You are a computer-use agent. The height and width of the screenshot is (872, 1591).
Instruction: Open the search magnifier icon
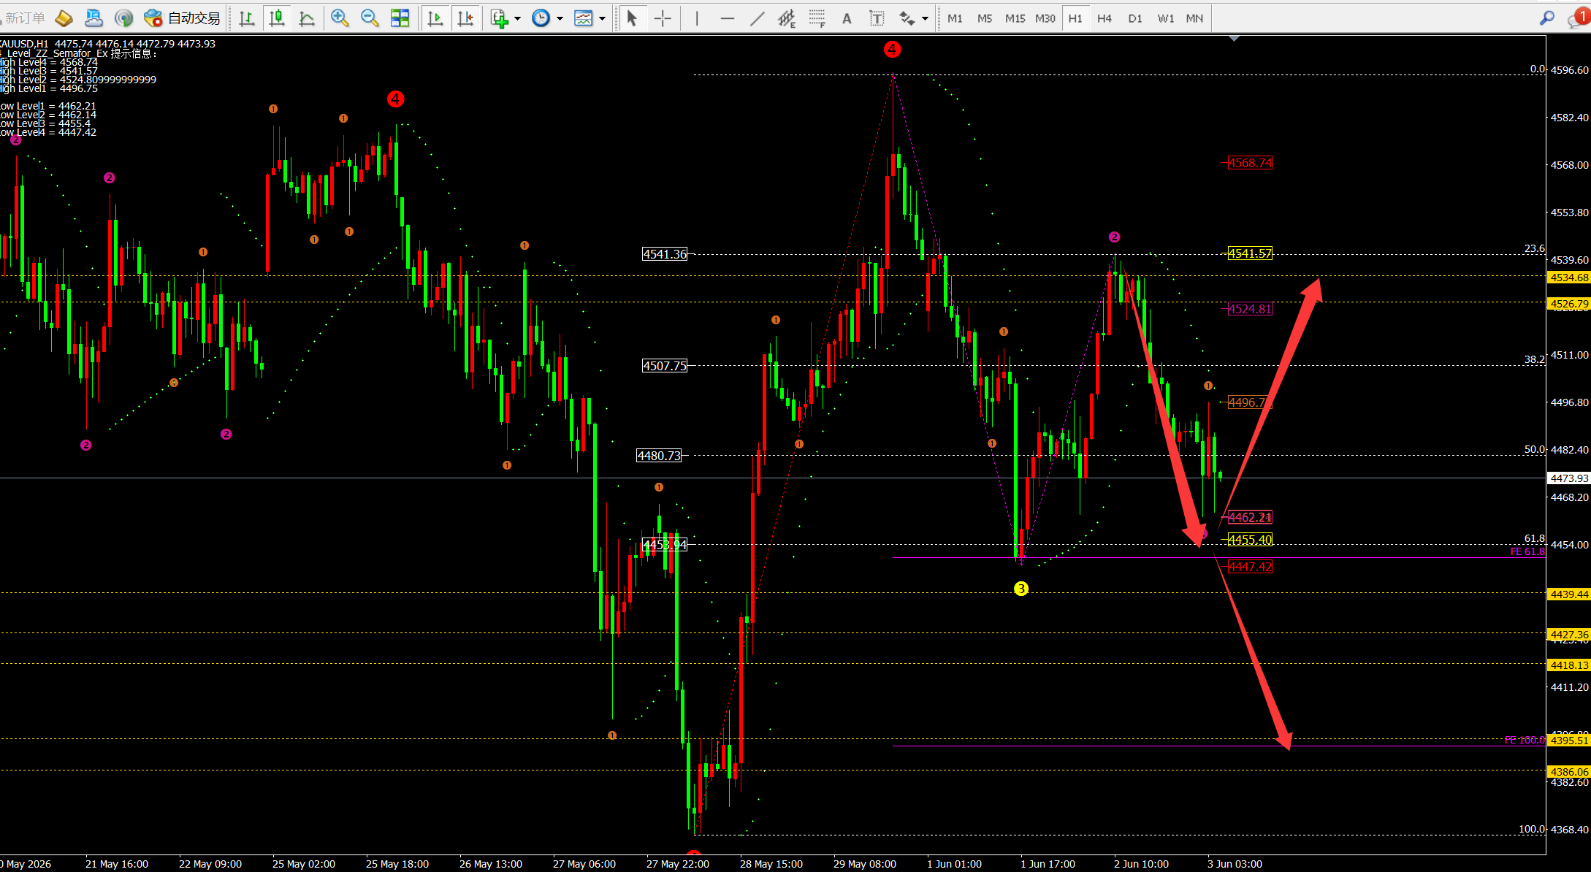point(1547,18)
